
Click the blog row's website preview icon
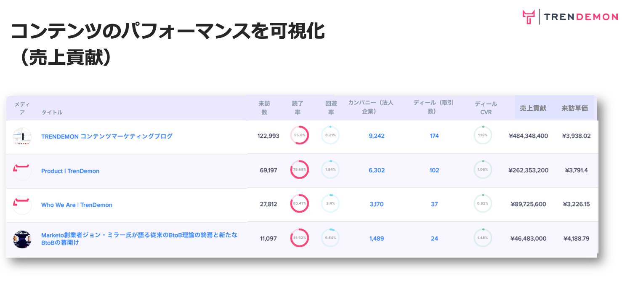[x=22, y=136]
